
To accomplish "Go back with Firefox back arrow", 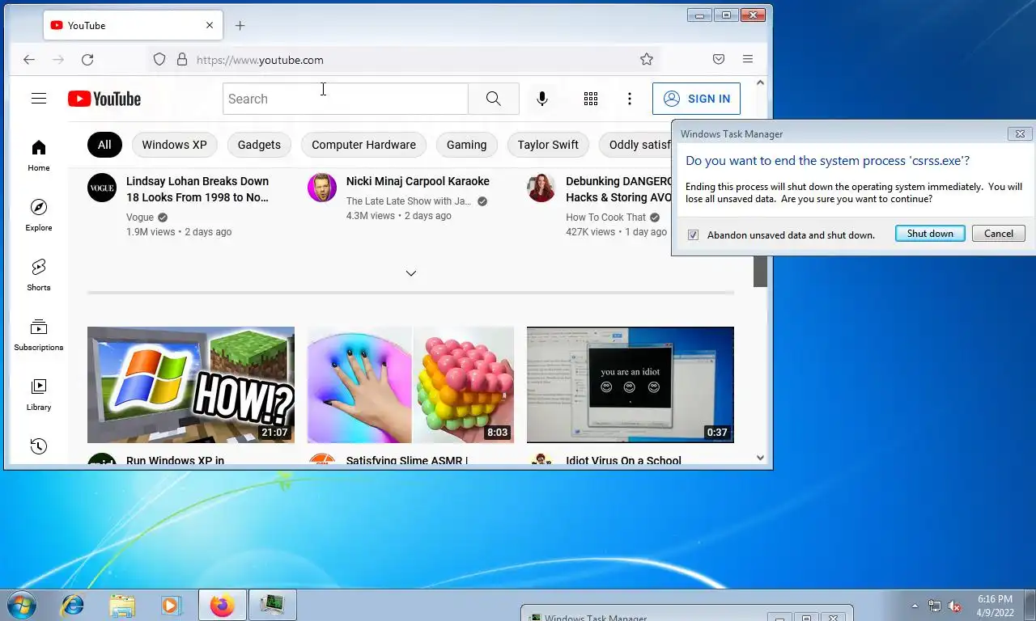I will pos(29,60).
